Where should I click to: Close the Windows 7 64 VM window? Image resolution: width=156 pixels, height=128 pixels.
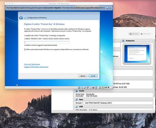point(7,4)
